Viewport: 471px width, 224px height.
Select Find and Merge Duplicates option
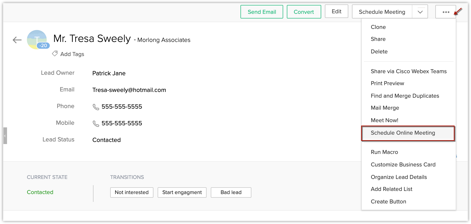click(x=405, y=96)
